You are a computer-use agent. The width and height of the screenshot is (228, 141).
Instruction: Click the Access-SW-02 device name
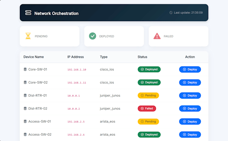point(40,134)
